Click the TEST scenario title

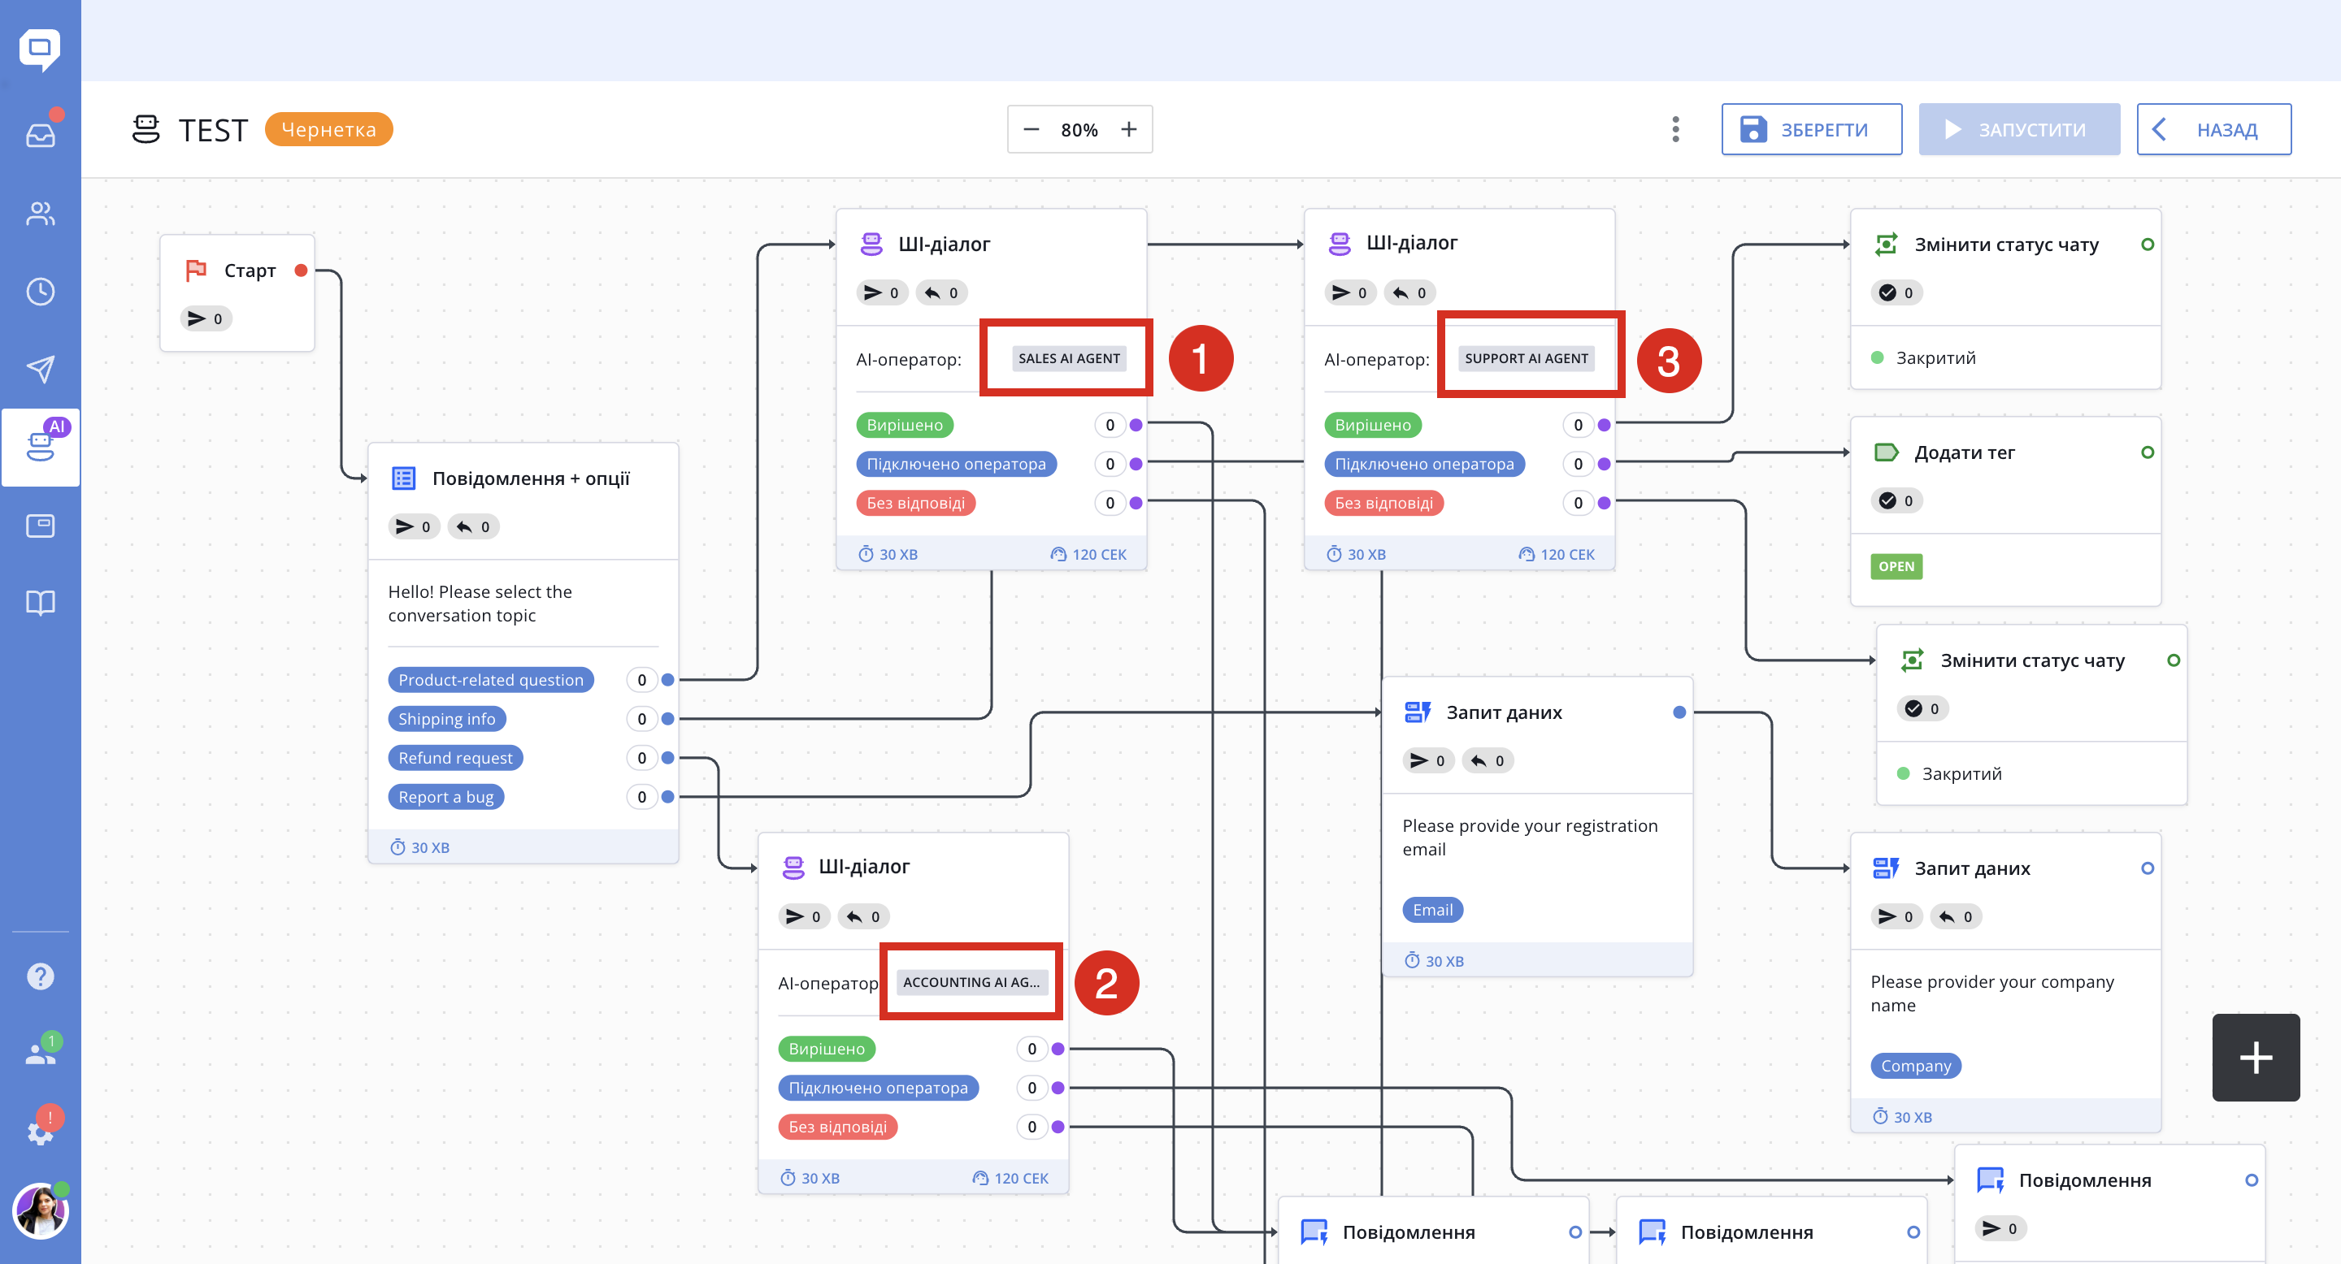213,130
